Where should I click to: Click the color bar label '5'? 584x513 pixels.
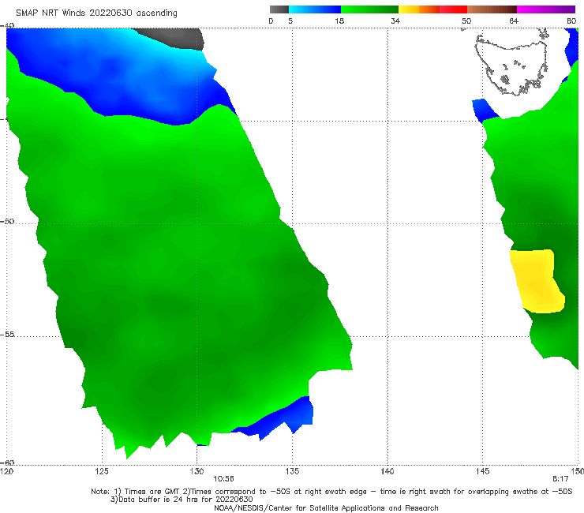(x=290, y=21)
